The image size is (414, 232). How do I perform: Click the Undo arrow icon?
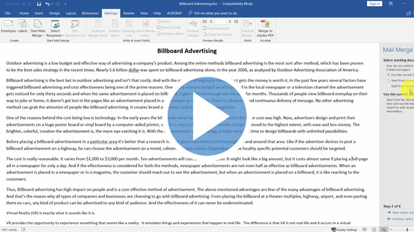click(x=48, y=4)
